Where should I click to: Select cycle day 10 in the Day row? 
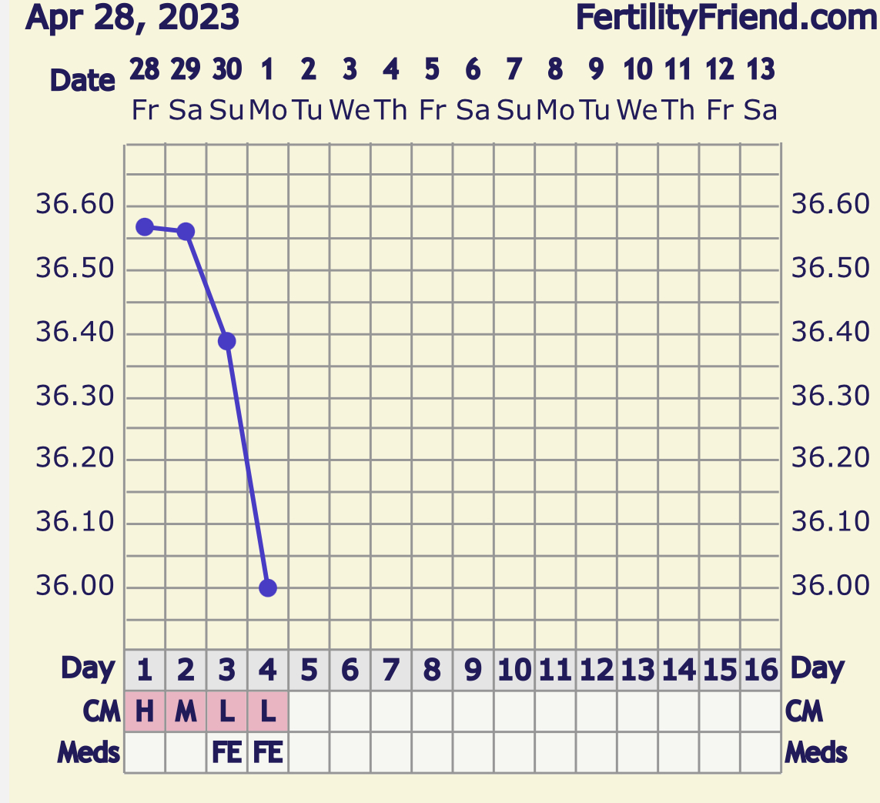[514, 671]
